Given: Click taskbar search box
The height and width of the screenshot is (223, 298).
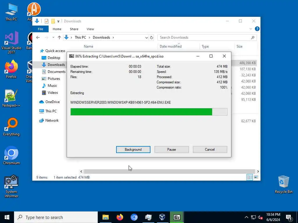Looking at the screenshot, I should click(56, 217).
